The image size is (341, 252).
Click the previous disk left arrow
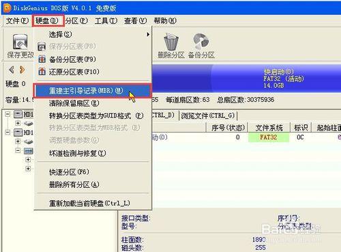click(12, 70)
